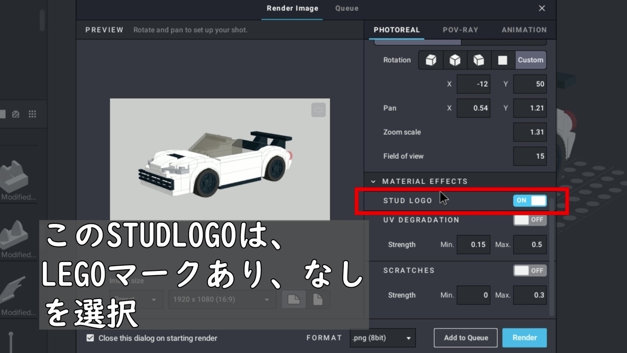Edit Scratches Min. strength field
627x353 pixels.
coord(473,295)
